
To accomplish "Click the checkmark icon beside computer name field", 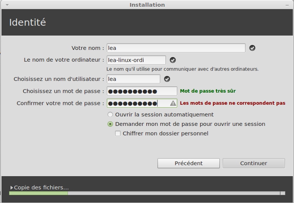I will 173,60.
